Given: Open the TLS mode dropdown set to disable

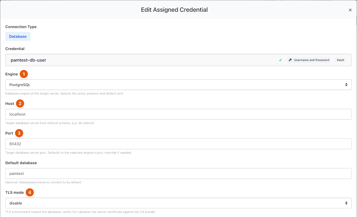Looking at the screenshot, I should click(178, 203).
